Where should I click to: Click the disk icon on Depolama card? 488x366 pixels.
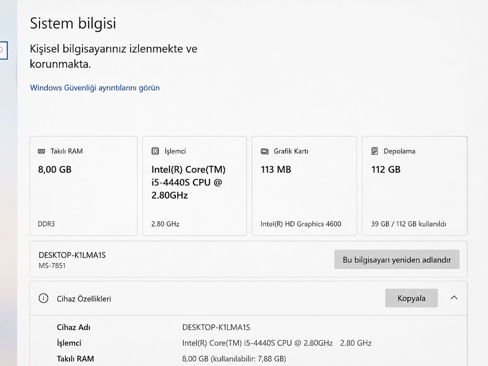tap(375, 151)
